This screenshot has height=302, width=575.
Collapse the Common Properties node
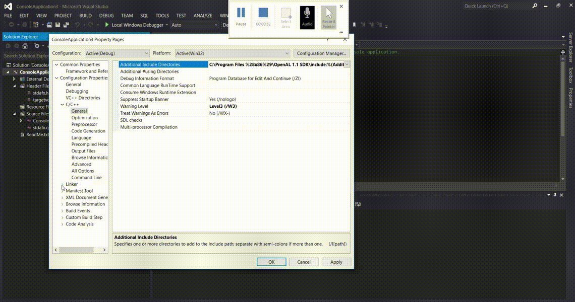click(x=57, y=64)
